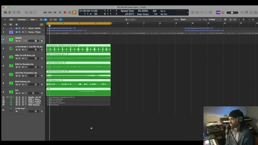258x145 pixels.
Task: Click the Capture Recording button
Action: coord(70,12)
